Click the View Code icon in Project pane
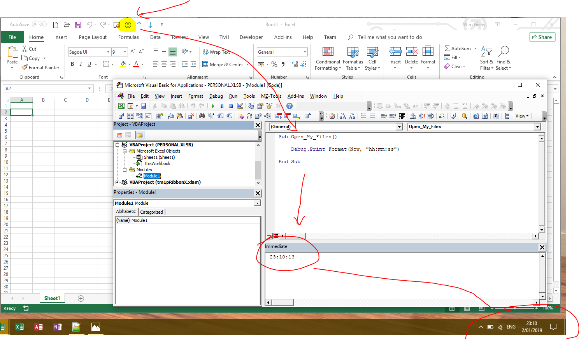Screen dimensions: 579x339 119,135
